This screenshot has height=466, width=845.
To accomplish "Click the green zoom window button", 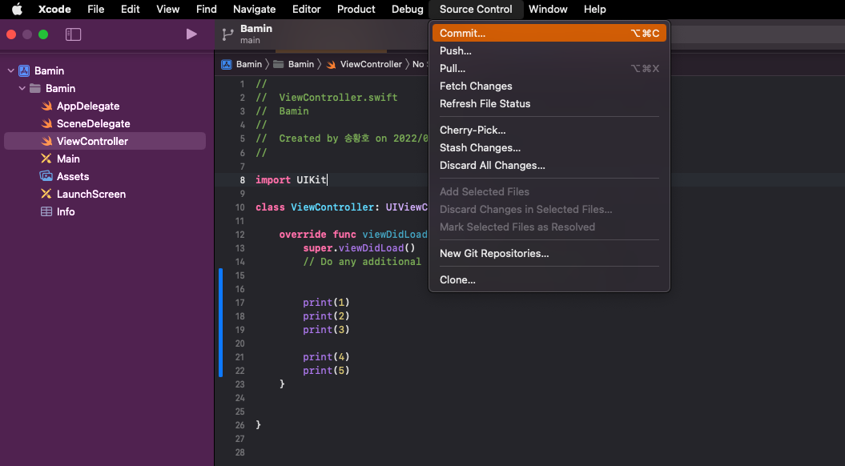I will point(43,34).
